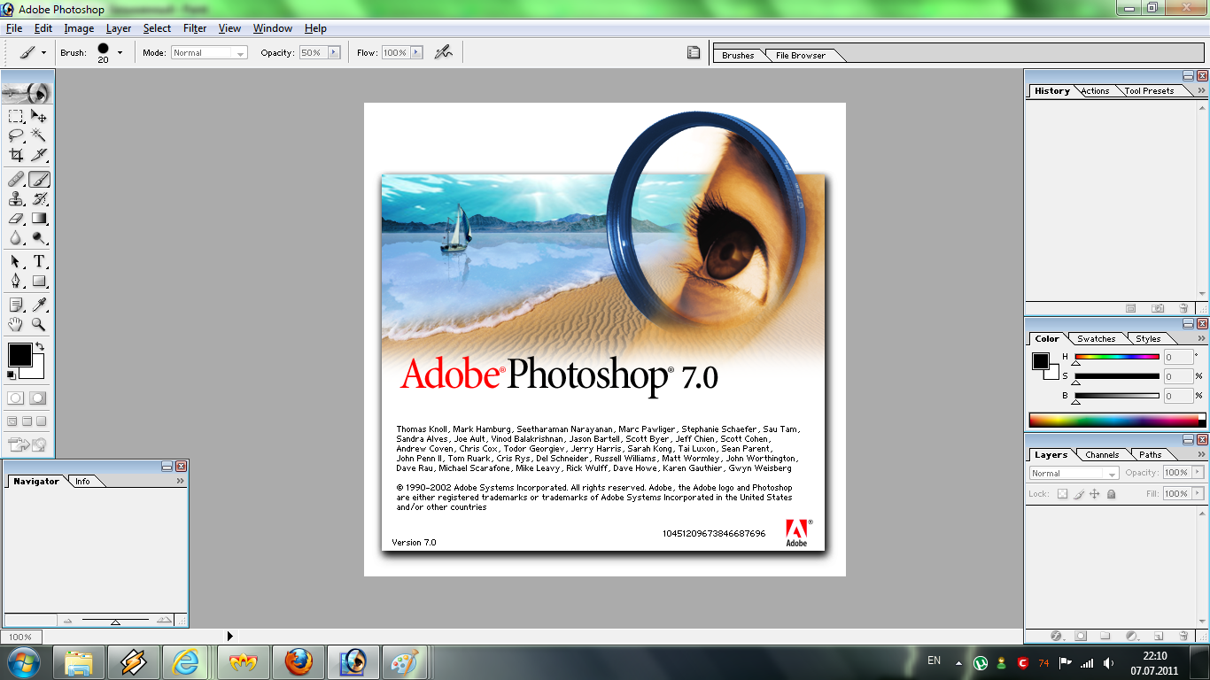Image resolution: width=1210 pixels, height=680 pixels.
Task: Open the Opacity slider arrow in options bar
Action: [x=334, y=52]
